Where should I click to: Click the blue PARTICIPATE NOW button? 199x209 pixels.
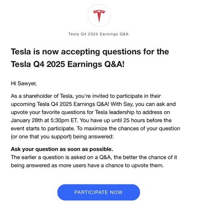[98, 192]
